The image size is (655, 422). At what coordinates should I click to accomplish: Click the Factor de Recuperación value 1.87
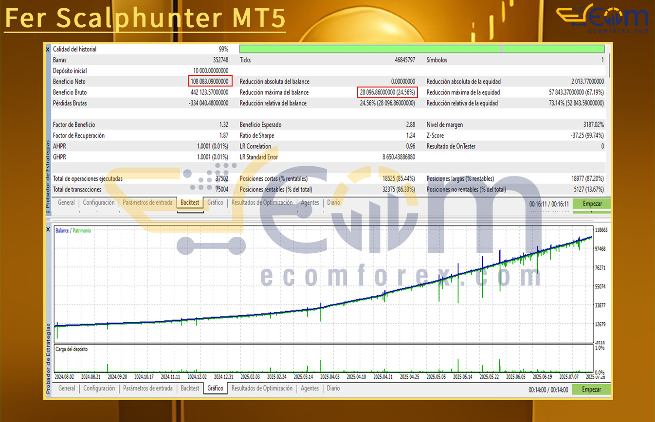(x=224, y=136)
